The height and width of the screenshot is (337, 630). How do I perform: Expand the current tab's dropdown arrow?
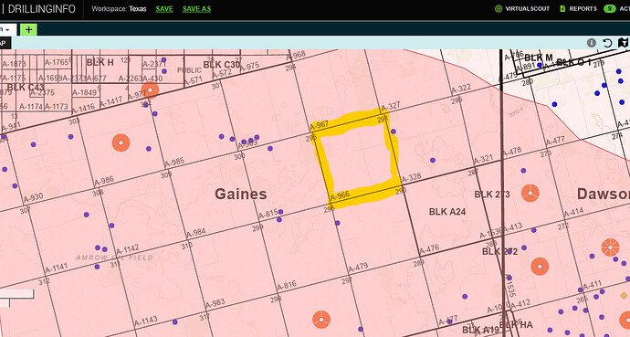pyautogui.click(x=7, y=30)
